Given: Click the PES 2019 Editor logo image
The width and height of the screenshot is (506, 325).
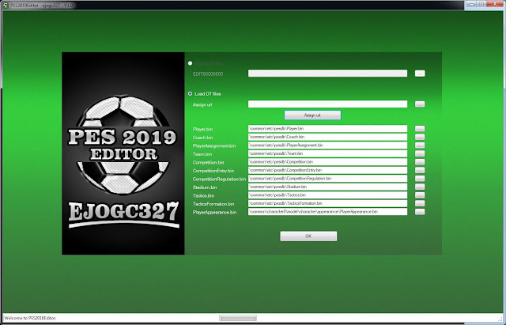Looking at the screenshot, I should pos(123,153).
